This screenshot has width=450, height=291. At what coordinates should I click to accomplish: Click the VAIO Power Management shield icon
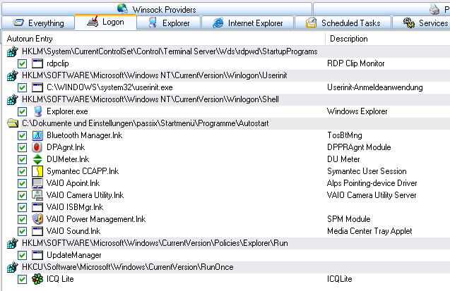pos(37,219)
